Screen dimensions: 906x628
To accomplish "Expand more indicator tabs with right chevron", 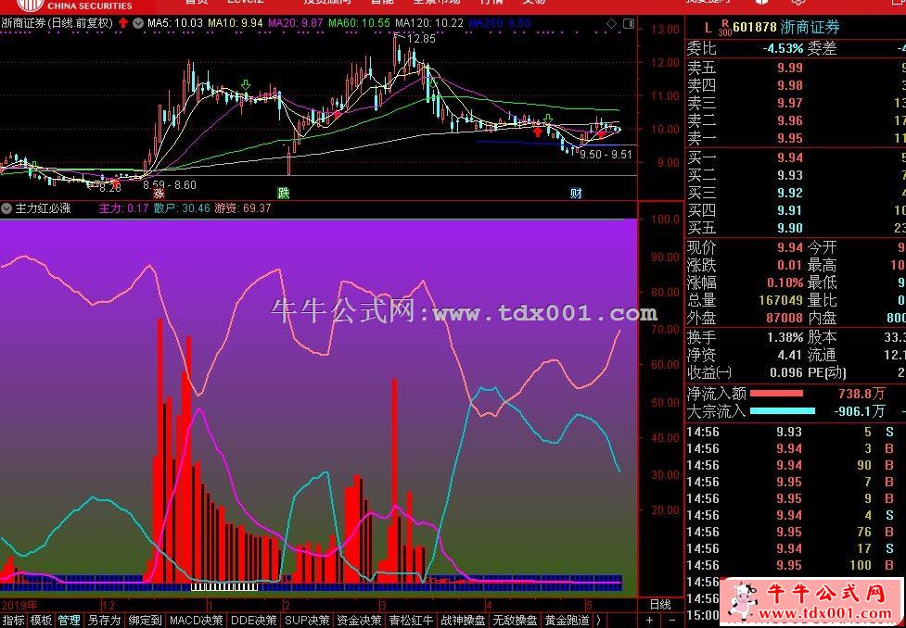I will (x=598, y=621).
